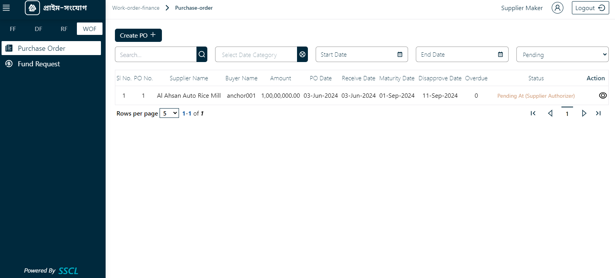Screen dimensions: 615x278
Task: Open the hamburger menu icon
Action: [6, 8]
